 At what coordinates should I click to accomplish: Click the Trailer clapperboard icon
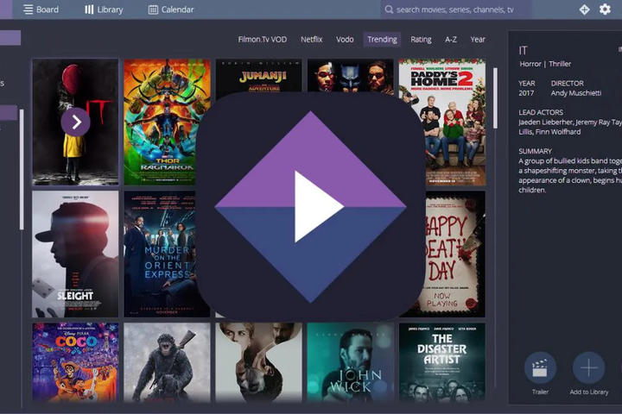pyautogui.click(x=540, y=368)
